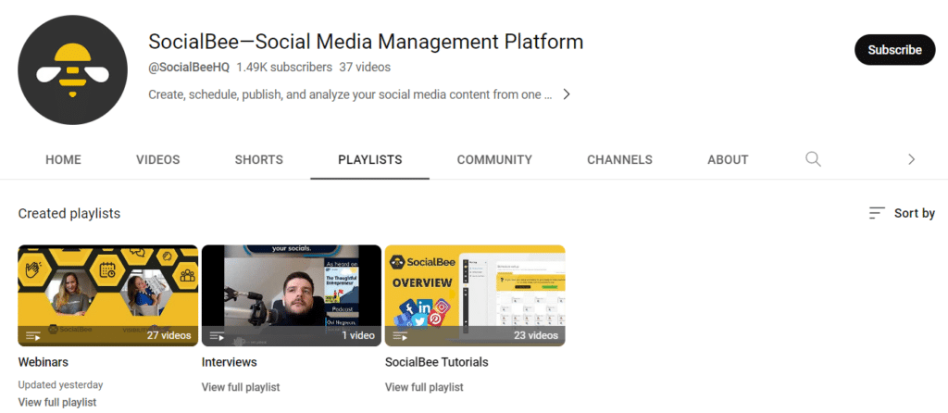
Task: Switch to the HOME tab
Action: click(x=64, y=159)
